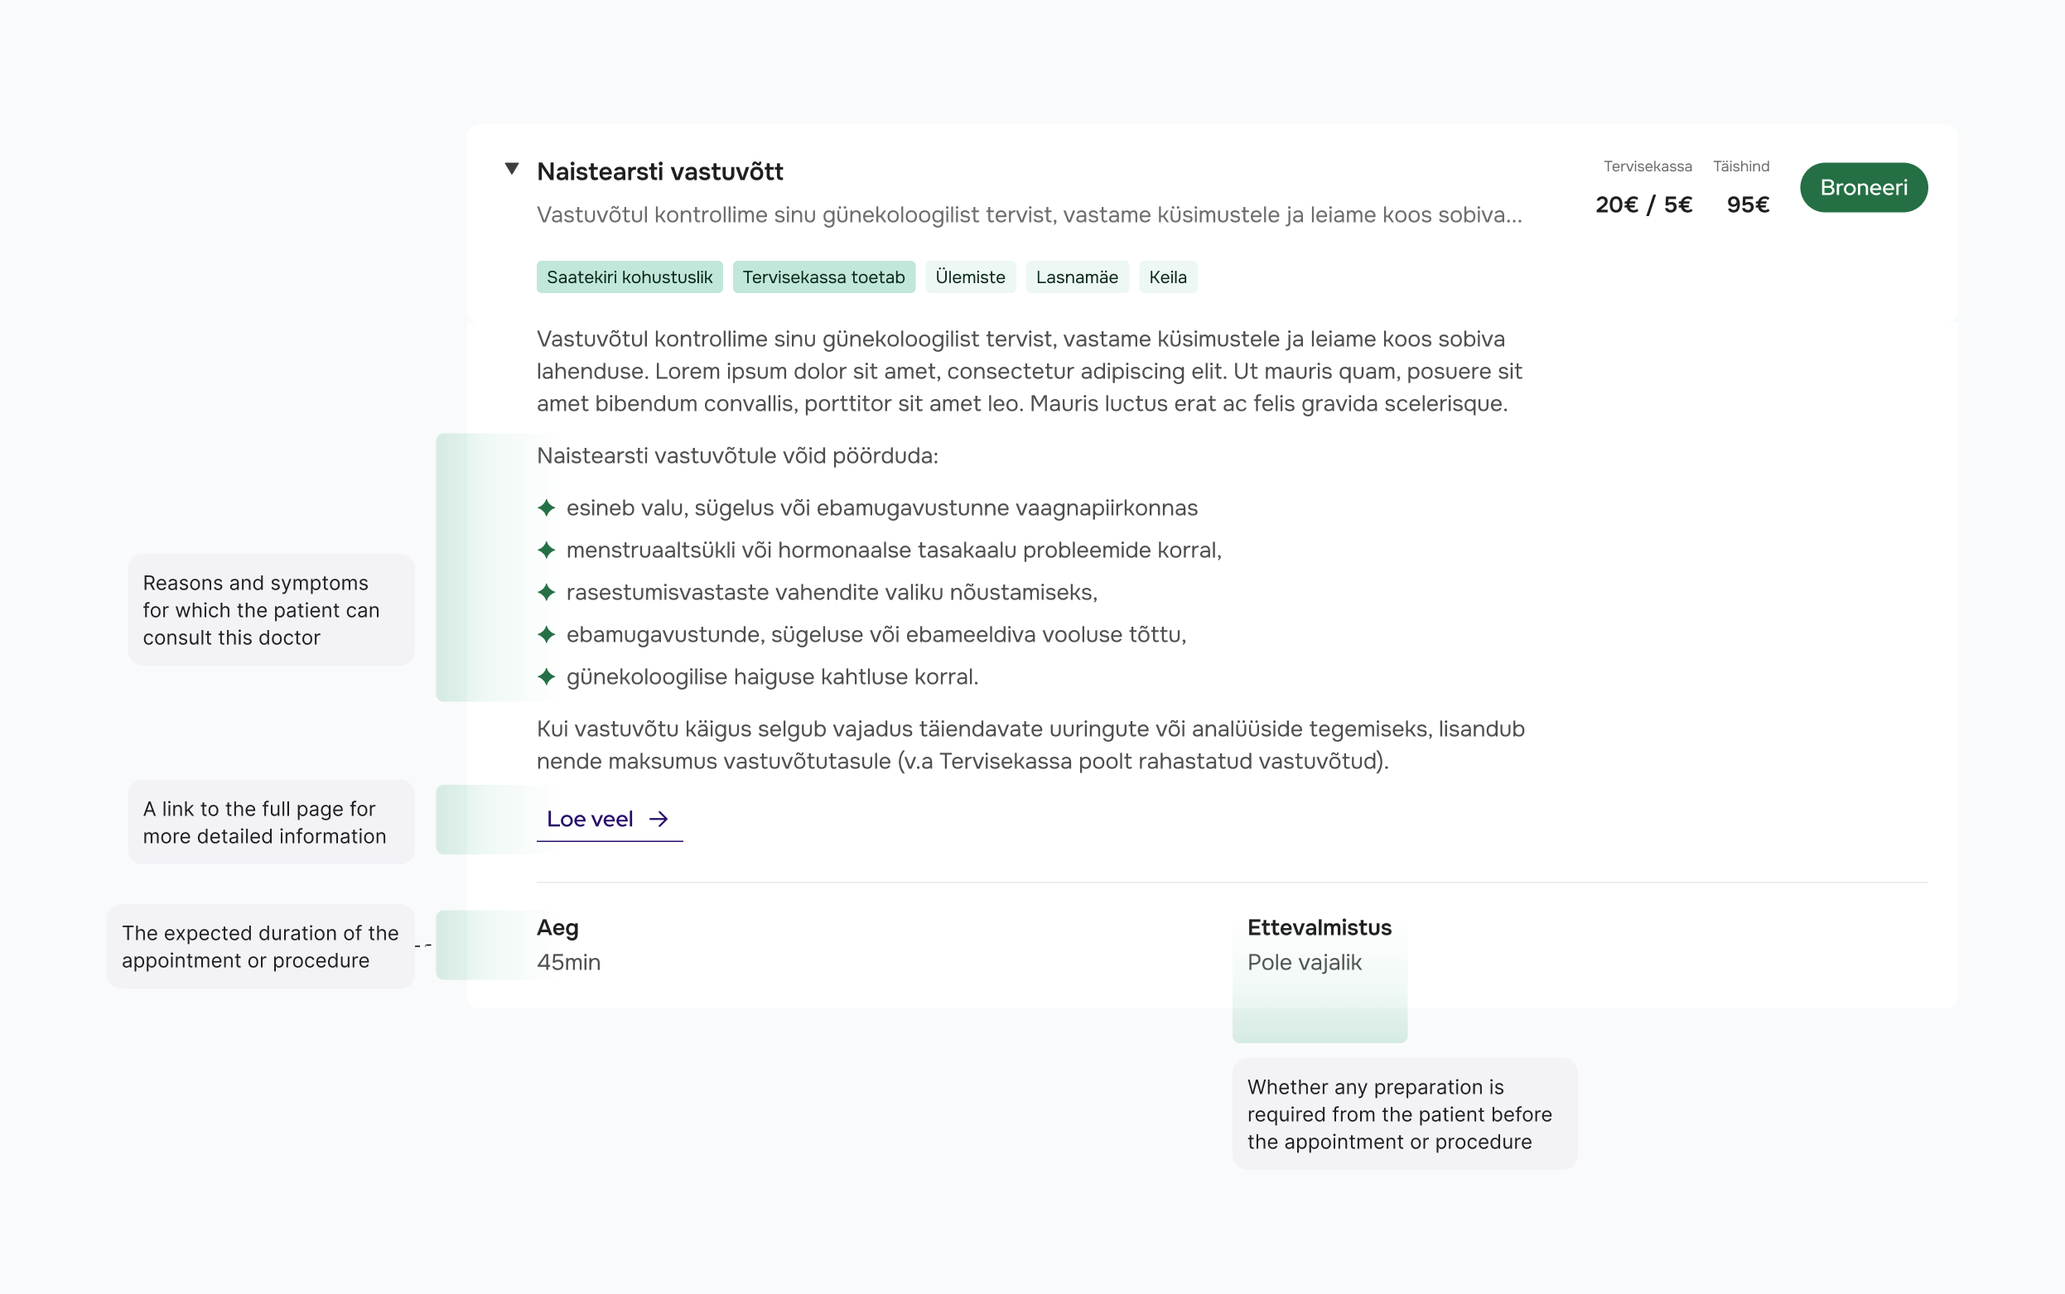Click the Täishind 95€ price
The height and width of the screenshot is (1294, 2065).
1748,204
